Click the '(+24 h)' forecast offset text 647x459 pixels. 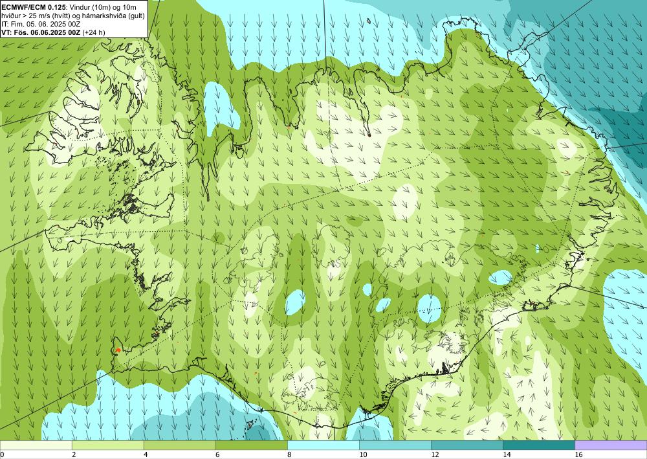click(94, 32)
